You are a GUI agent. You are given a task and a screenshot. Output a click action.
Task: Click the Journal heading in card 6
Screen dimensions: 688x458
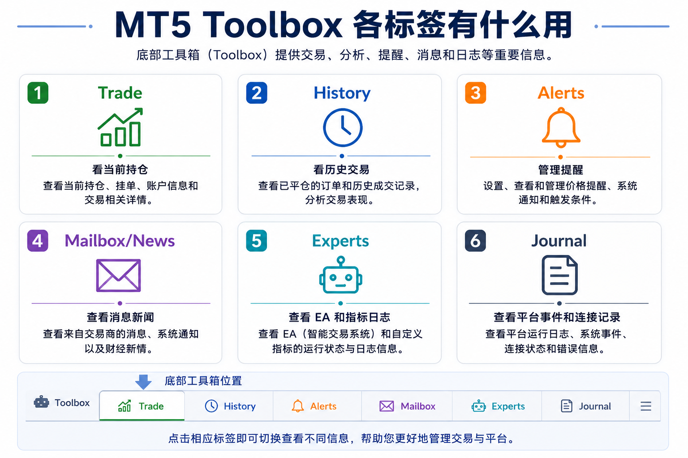[559, 241]
